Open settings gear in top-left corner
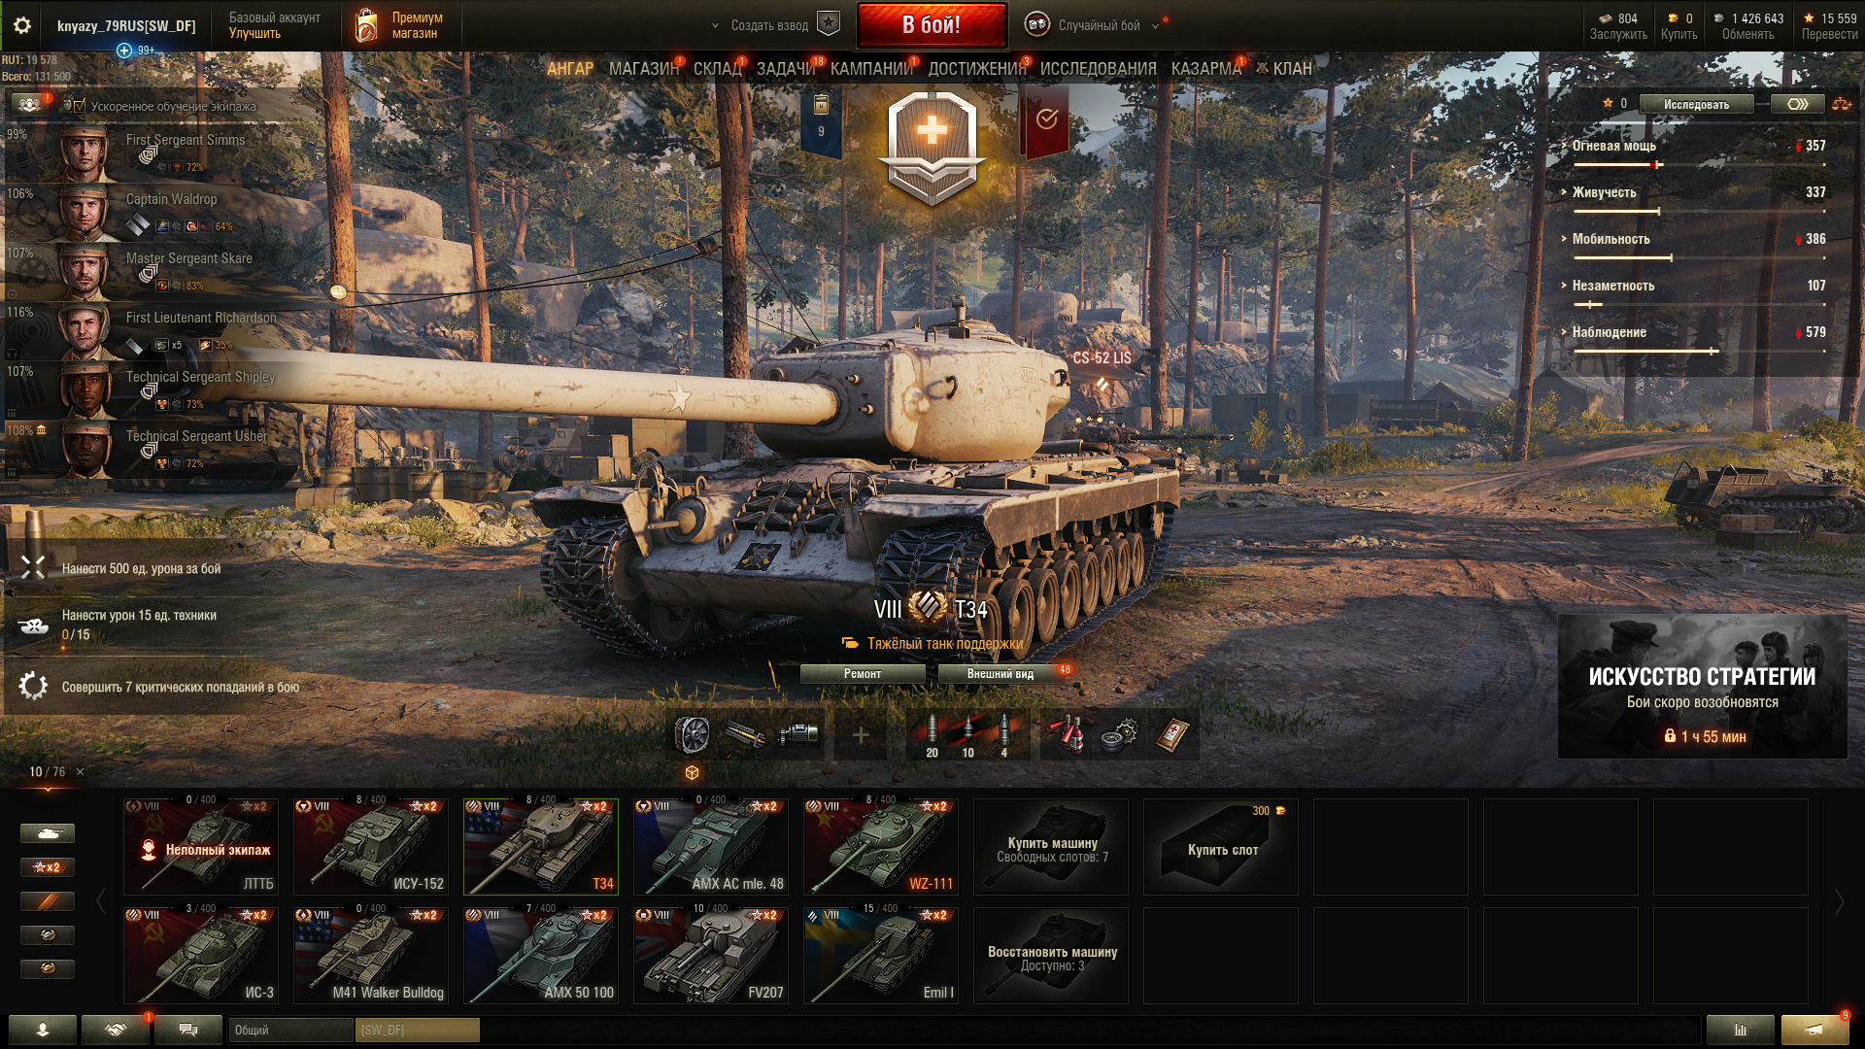Image resolution: width=1865 pixels, height=1049 pixels. coord(22,26)
